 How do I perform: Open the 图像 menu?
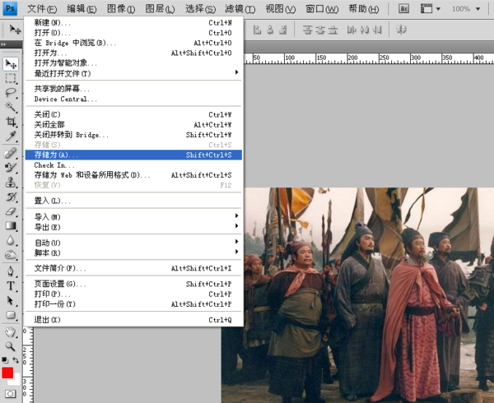(x=121, y=9)
